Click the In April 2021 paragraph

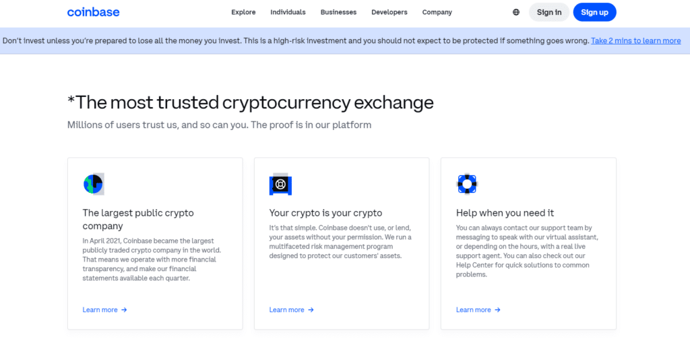tap(152, 260)
